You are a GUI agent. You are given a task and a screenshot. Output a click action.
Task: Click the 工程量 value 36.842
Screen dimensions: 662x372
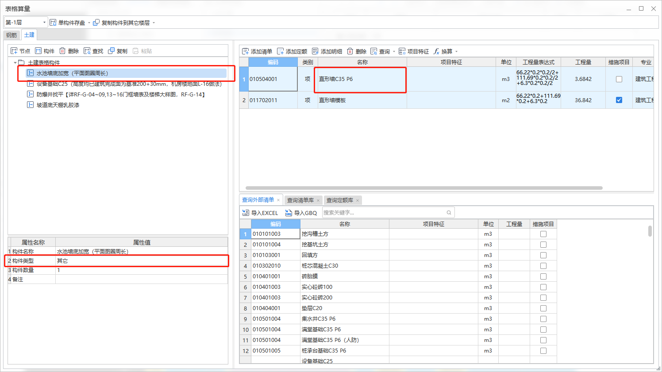583,100
